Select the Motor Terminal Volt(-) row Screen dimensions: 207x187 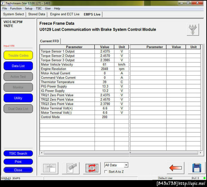(84, 113)
